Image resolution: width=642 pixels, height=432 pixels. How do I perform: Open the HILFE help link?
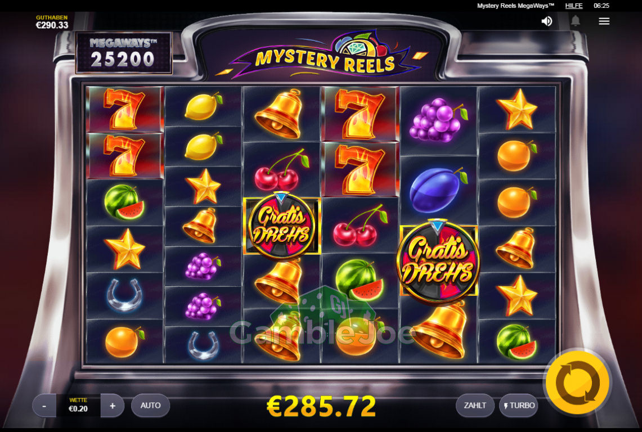tap(573, 6)
